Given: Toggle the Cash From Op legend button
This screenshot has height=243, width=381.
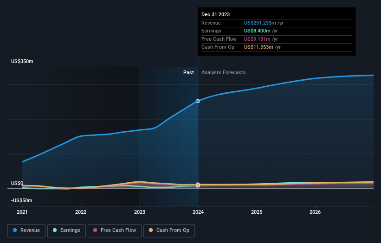Looking at the screenshot, I should click(169, 230).
